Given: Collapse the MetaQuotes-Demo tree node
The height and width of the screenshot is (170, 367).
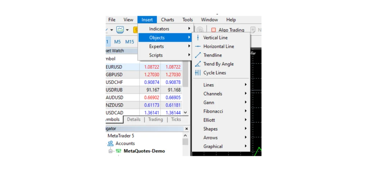Looking at the screenshot, I should point(111,151).
